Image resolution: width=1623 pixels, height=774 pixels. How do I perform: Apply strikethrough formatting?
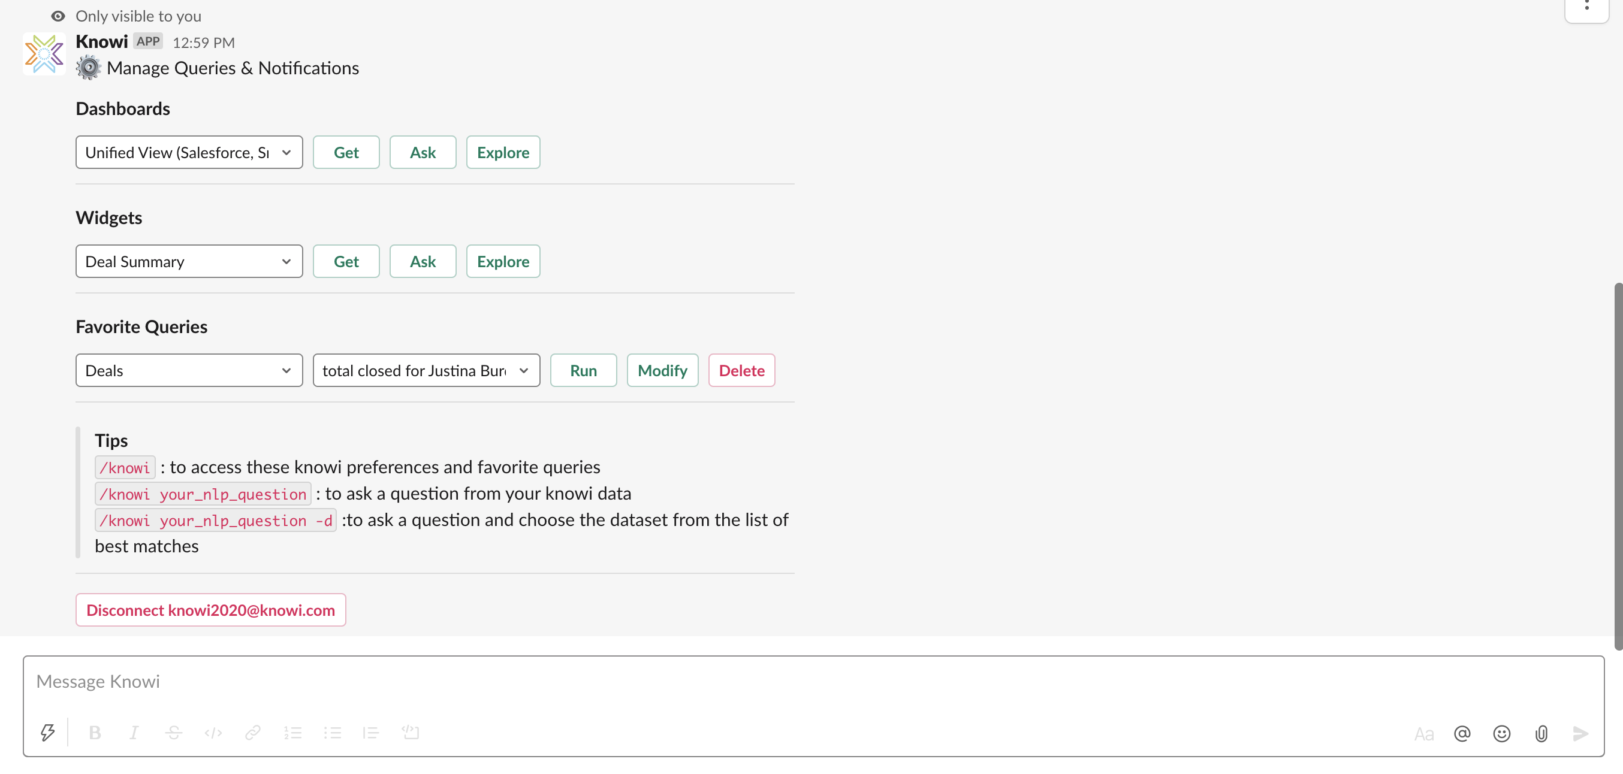pyautogui.click(x=174, y=733)
